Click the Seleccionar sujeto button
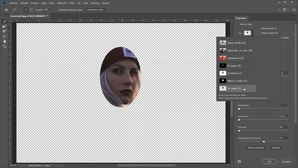The height and width of the screenshot is (168, 298). (95, 10)
